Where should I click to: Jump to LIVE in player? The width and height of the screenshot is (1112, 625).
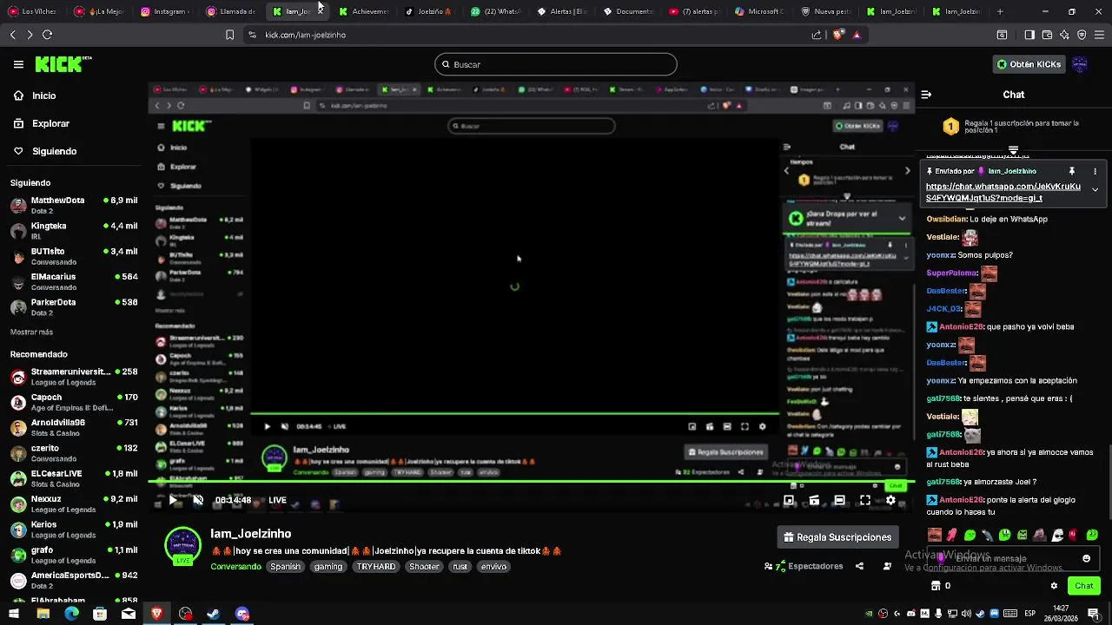click(x=277, y=500)
